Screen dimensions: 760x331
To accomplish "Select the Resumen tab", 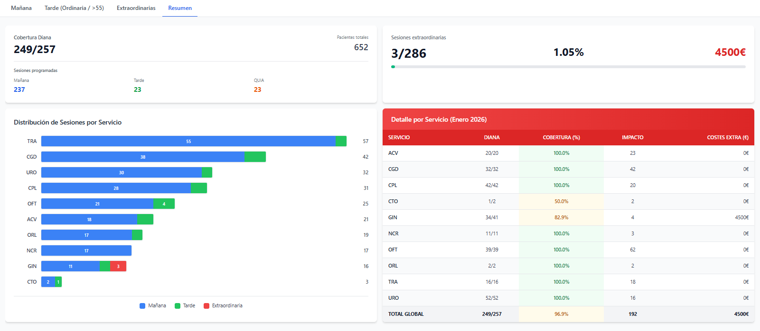I will click(180, 8).
